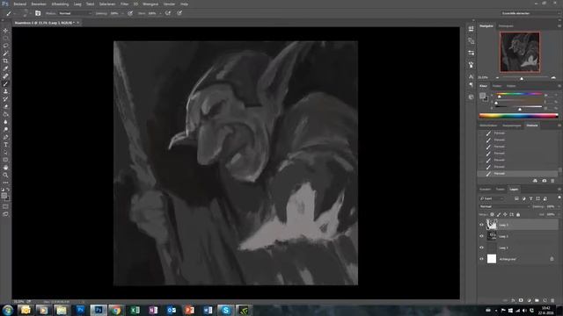Select the Hand tool

(x=5, y=168)
